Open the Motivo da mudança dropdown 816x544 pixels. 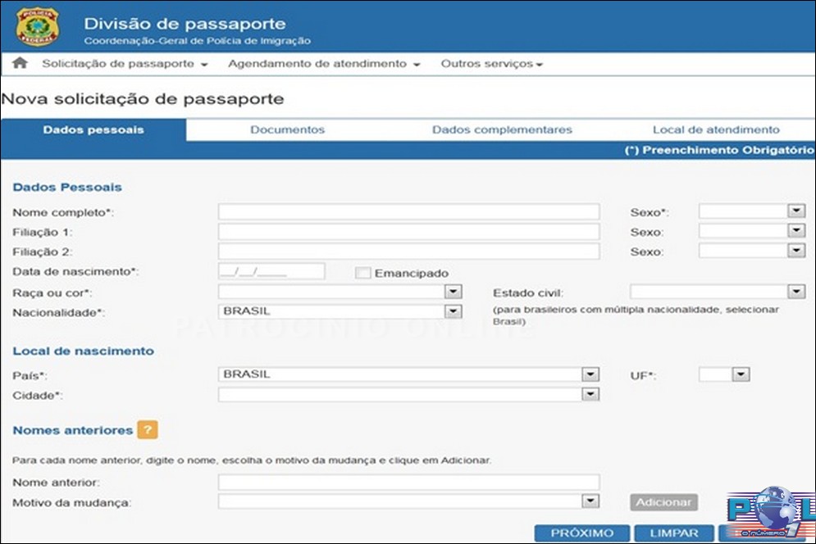tap(590, 501)
